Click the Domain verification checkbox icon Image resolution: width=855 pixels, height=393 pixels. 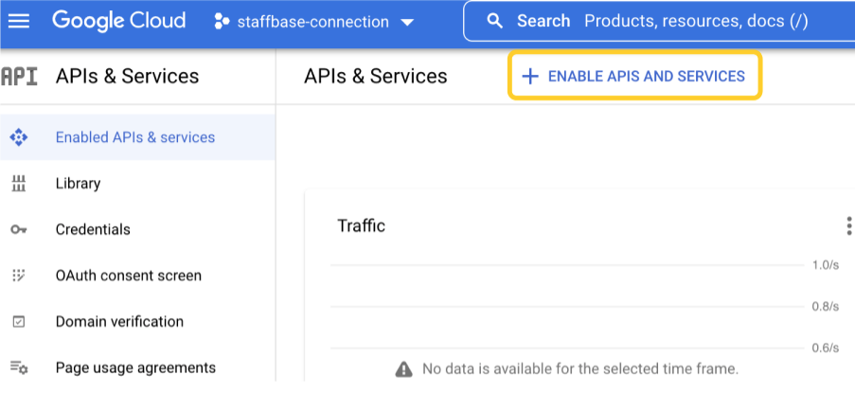coord(19,322)
